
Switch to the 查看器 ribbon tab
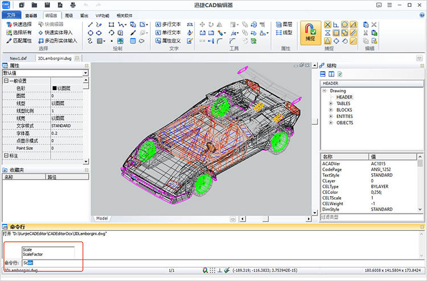pyautogui.click(x=31, y=15)
